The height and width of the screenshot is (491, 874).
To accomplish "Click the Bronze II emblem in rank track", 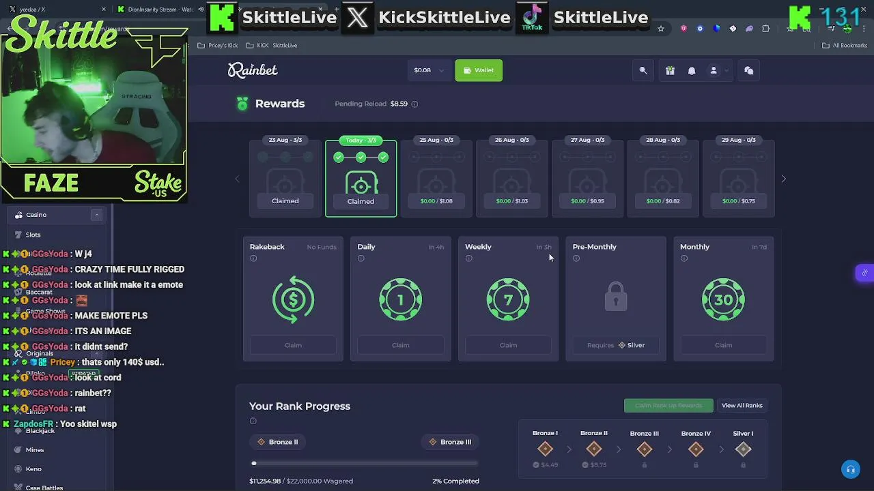I will (594, 449).
